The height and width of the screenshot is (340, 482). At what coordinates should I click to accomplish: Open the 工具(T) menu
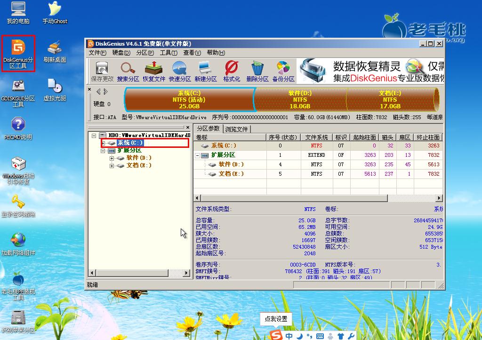click(168, 53)
